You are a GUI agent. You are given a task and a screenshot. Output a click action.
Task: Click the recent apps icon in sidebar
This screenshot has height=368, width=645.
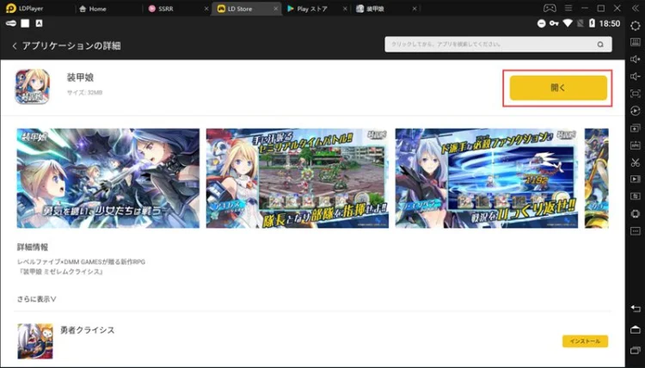click(x=636, y=350)
